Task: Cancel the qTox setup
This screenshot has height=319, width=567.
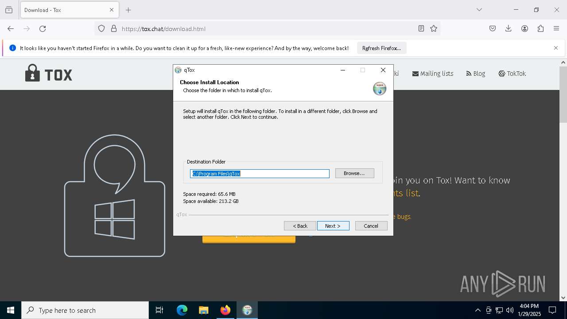Action: (371, 226)
